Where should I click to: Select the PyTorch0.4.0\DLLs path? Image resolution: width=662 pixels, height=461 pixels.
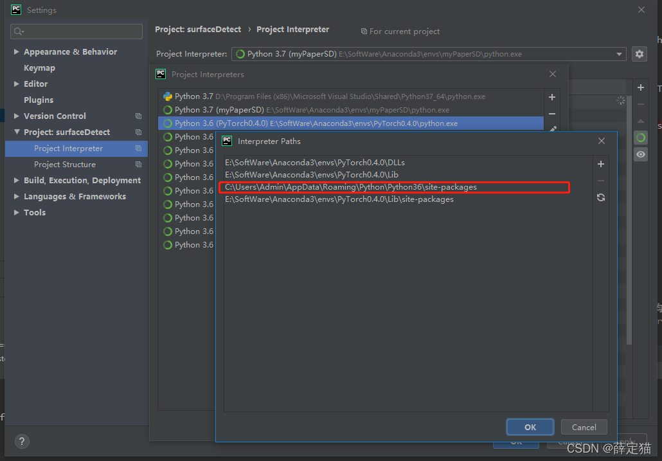(408, 163)
